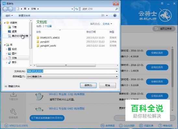The width and height of the screenshot is (178, 129).
Task: Toggle 隐藏文件夹 hide folders
Action: coord(12,86)
